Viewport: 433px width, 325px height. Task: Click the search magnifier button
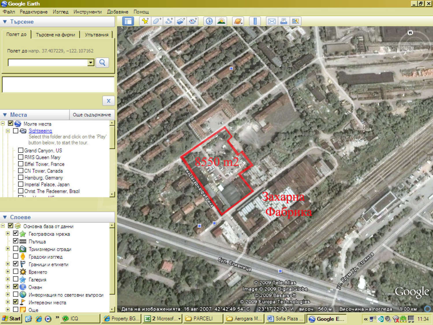coord(102,62)
